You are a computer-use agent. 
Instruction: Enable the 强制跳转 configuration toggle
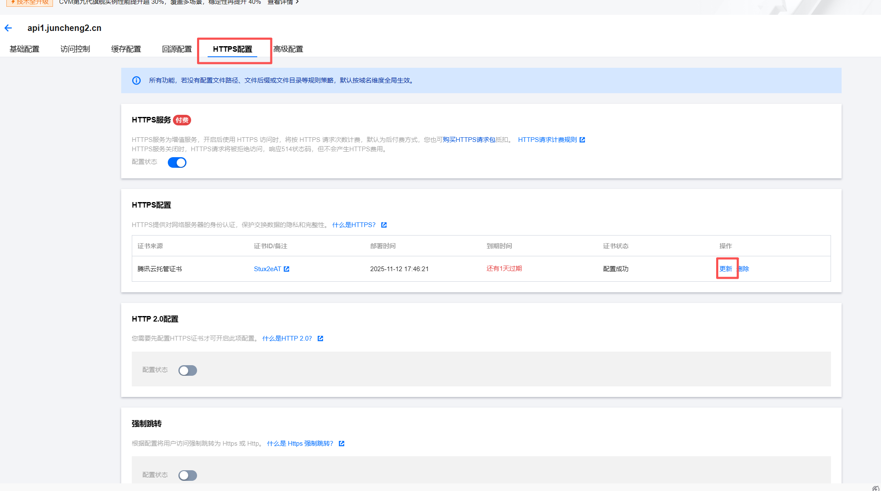[187, 475]
